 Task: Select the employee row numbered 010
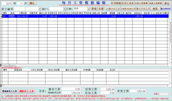click(85, 16)
